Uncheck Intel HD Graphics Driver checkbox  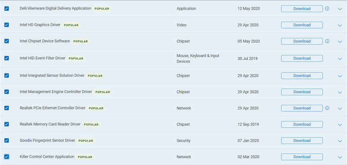(7, 25)
